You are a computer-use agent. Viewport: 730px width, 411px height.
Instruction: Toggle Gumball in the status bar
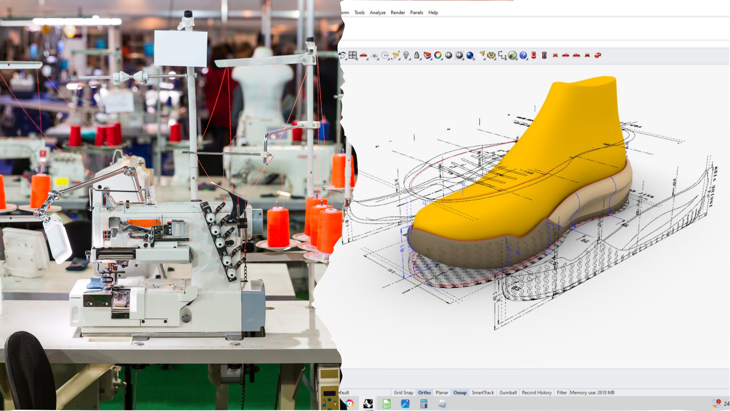[508, 392]
